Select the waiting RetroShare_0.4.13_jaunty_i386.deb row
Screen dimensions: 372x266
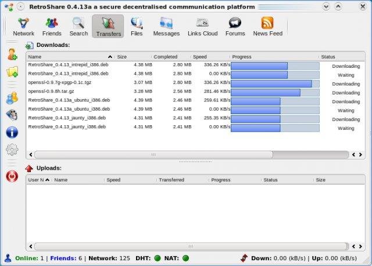coord(195,127)
